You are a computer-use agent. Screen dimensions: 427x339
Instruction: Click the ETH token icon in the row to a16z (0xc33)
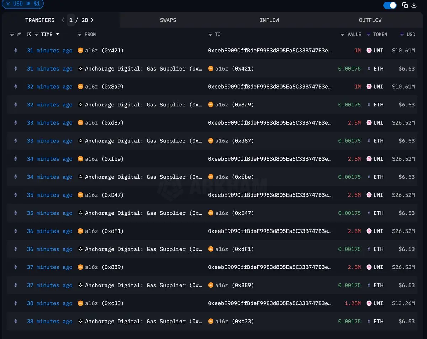(369, 321)
